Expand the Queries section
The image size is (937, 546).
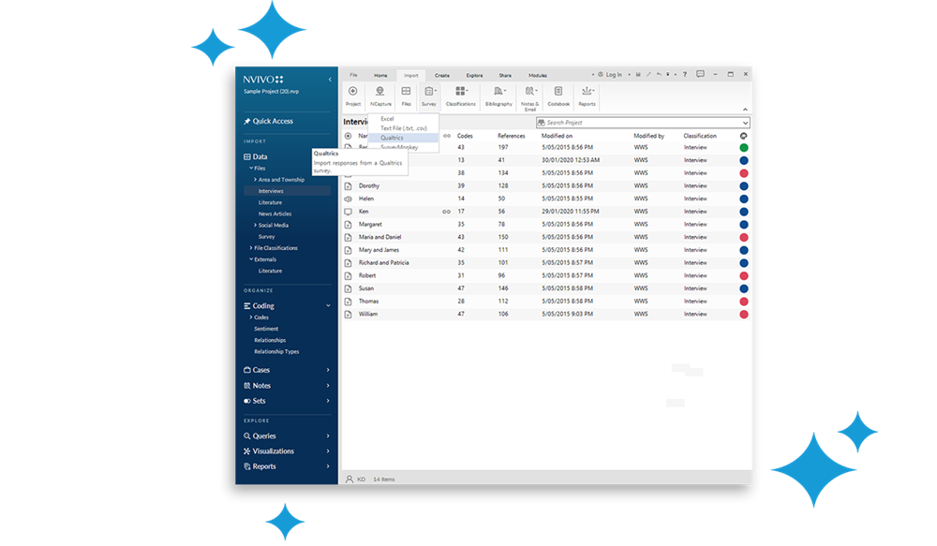pos(328,436)
